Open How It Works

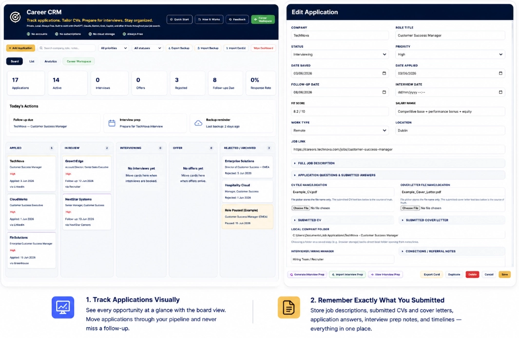tap(209, 19)
